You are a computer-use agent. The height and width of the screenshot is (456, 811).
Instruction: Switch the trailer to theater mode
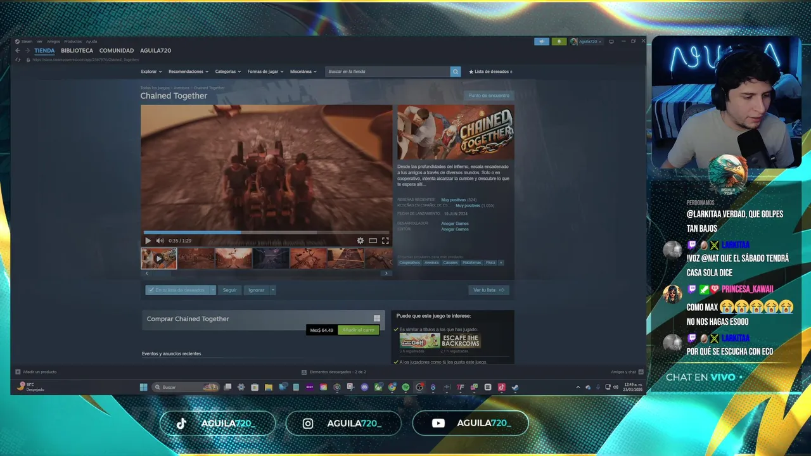373,241
